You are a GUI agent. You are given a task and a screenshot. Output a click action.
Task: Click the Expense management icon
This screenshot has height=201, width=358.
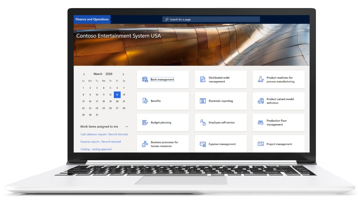203,144
